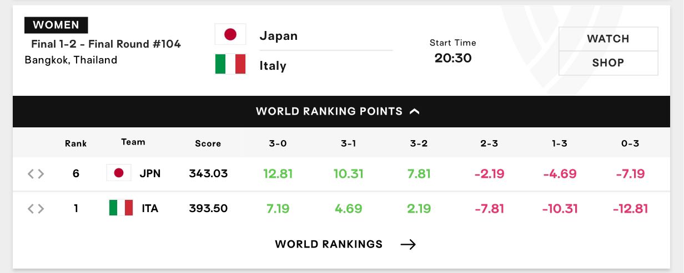The height and width of the screenshot is (273, 684).
Task: Follow the World Rankings link
Action: [x=329, y=244]
